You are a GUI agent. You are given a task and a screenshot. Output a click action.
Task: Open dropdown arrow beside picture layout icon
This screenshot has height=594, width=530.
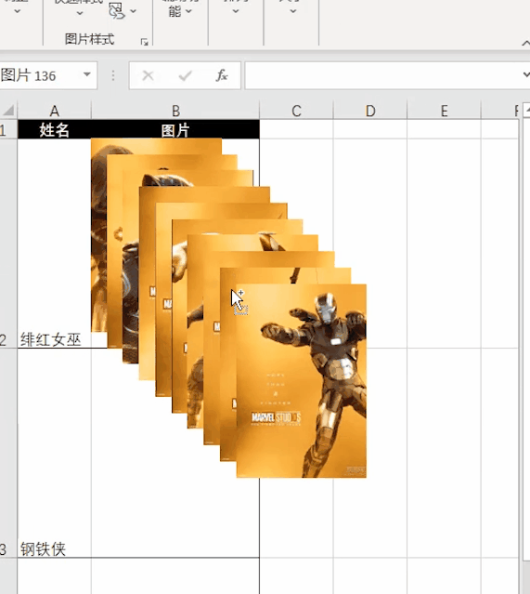pos(133,11)
